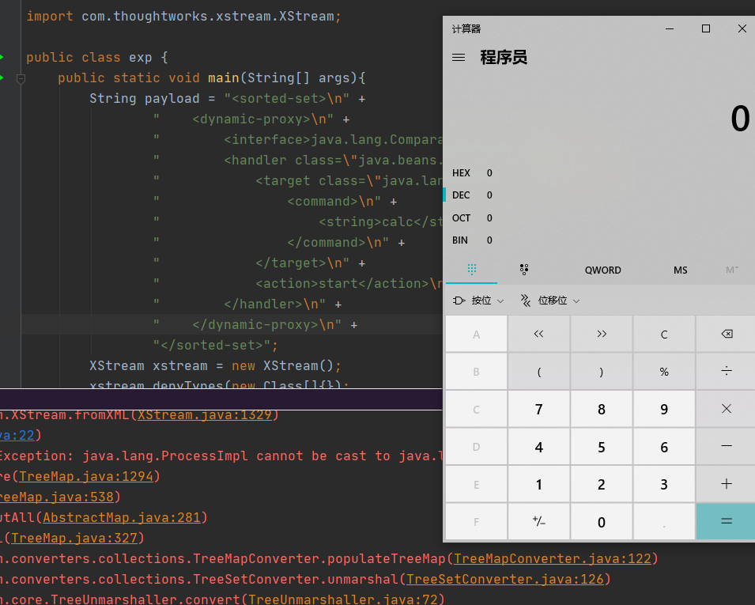
Task: Open the calculator hamburger navigation menu
Action: [x=459, y=58]
